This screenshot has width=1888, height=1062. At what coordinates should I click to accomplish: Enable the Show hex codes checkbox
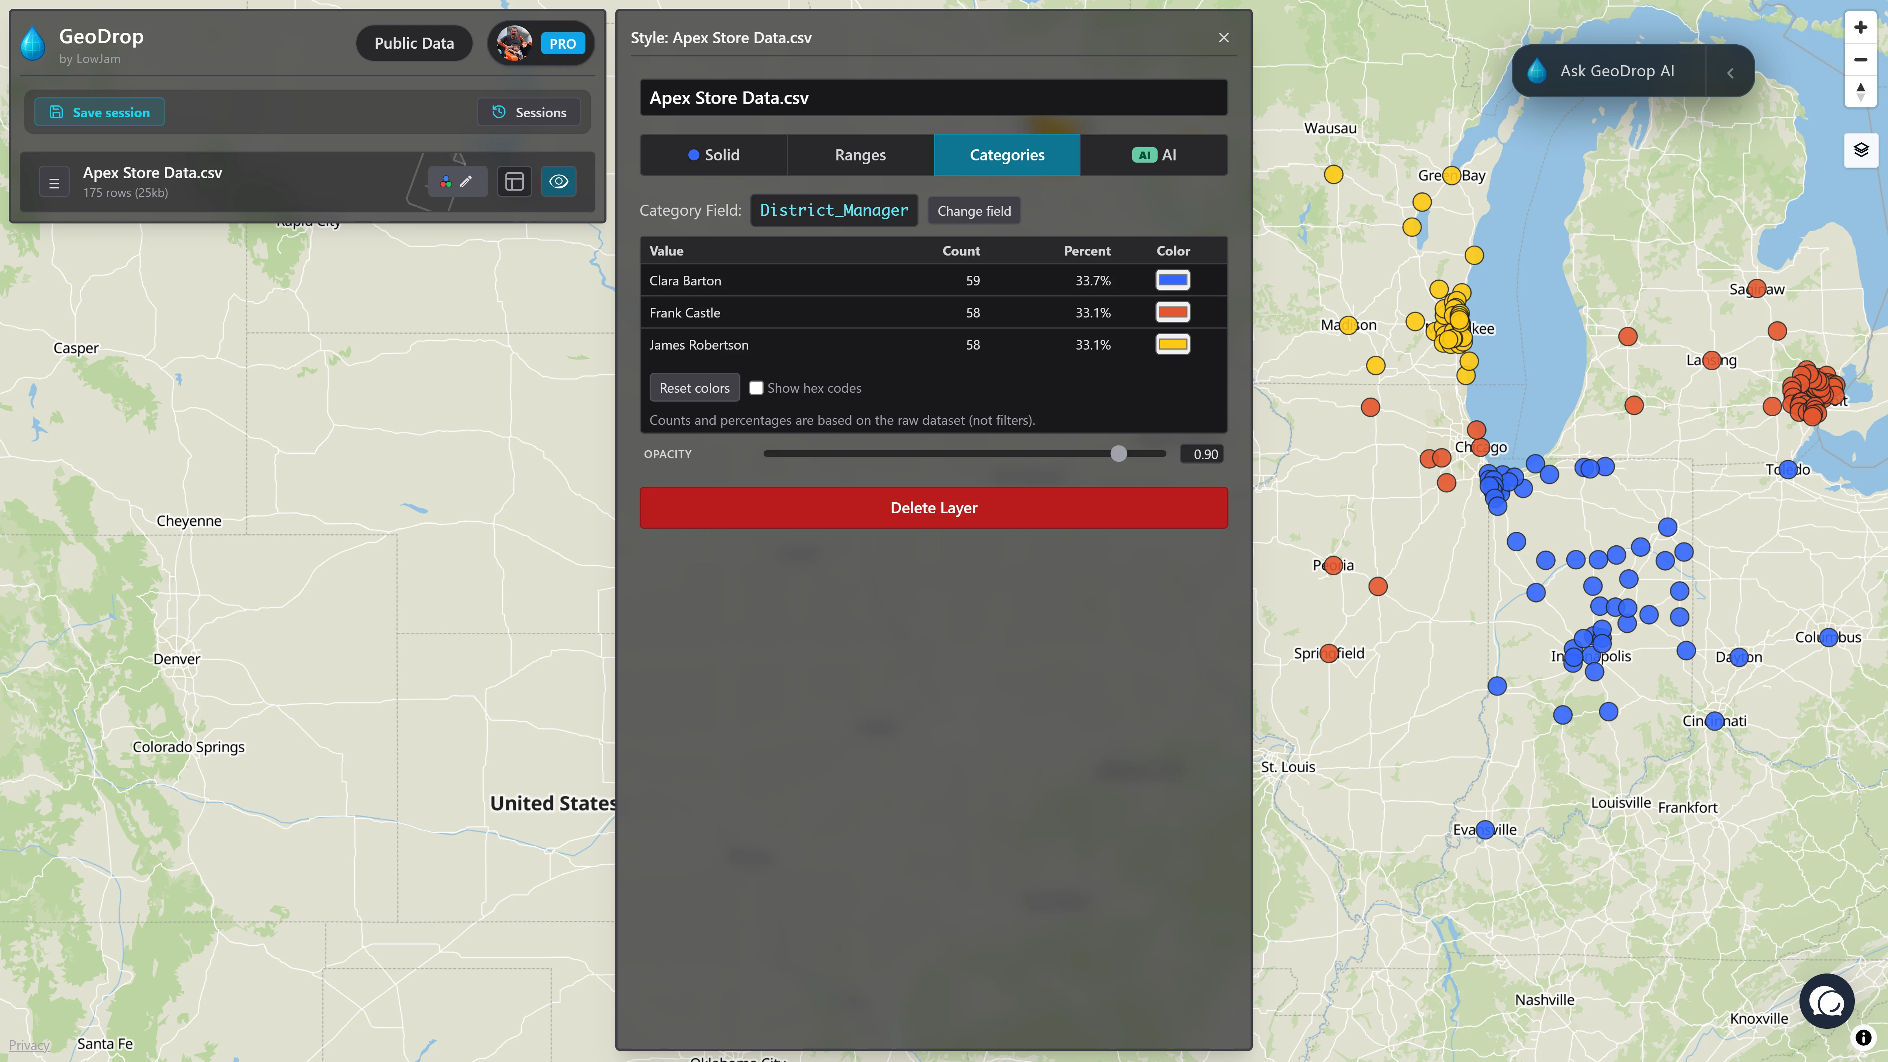pyautogui.click(x=756, y=388)
